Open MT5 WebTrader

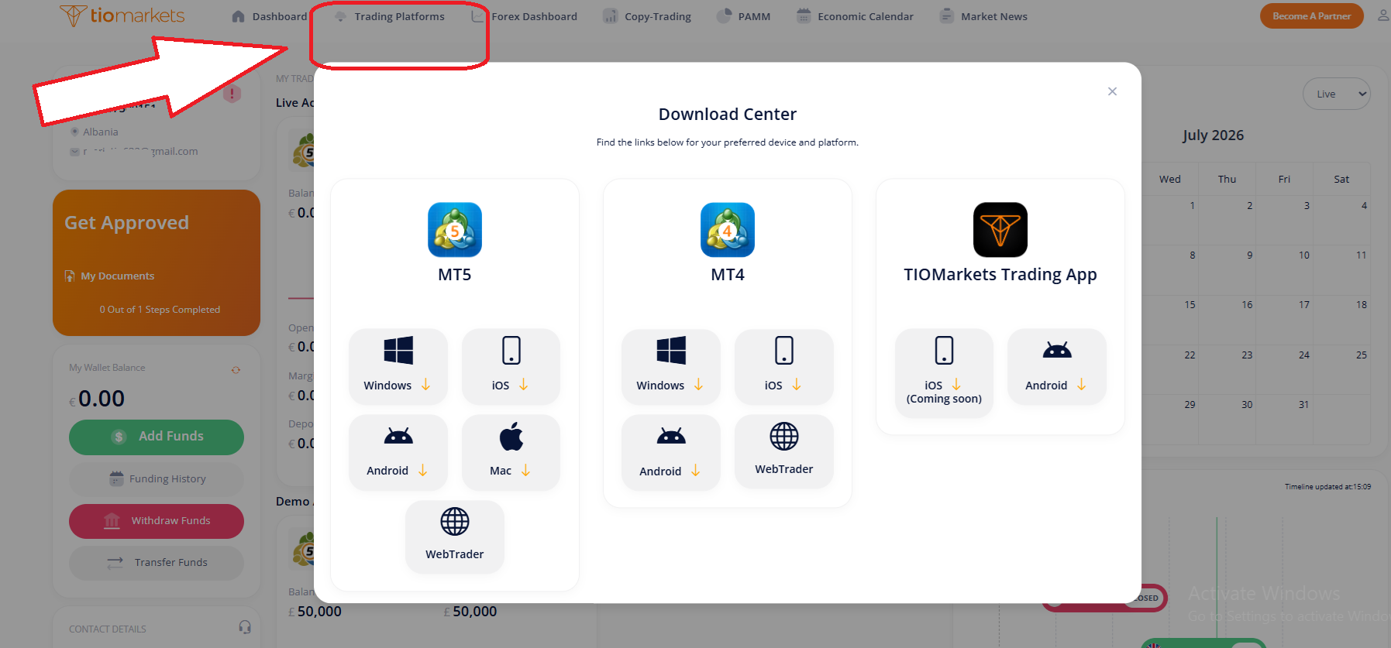(x=454, y=537)
